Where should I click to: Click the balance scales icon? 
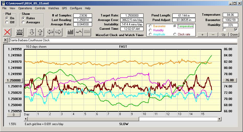[19, 32]
